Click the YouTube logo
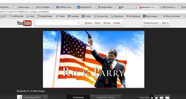 (x=24, y=23)
